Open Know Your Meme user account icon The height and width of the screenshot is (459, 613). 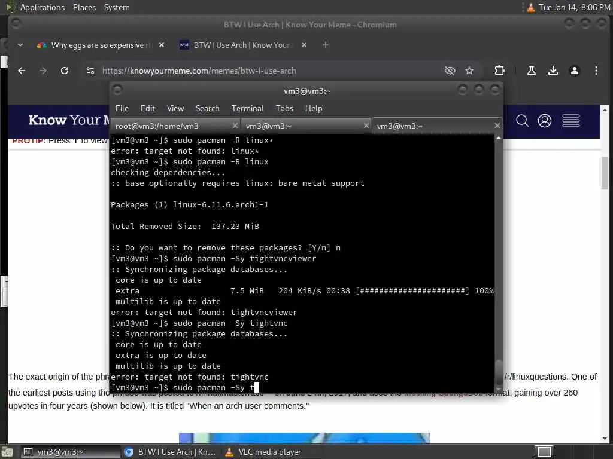[x=545, y=121]
